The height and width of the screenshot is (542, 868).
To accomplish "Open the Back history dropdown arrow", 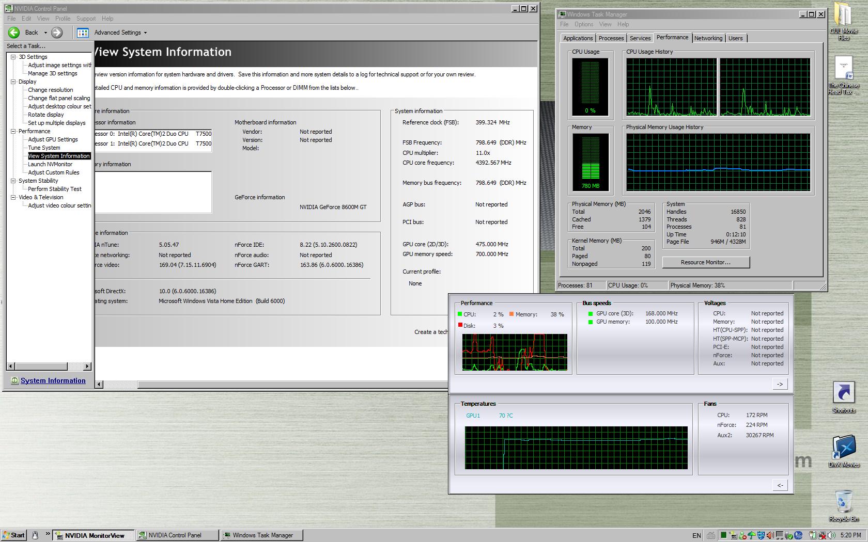I will click(45, 33).
